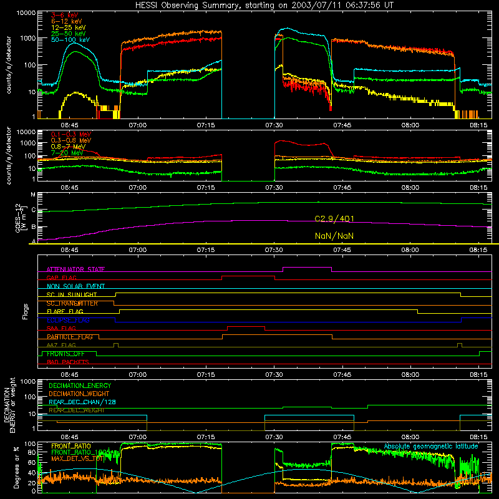Click the 07:15 tick label under the top keV panel
The height and width of the screenshot is (499, 499).
click(x=206, y=125)
